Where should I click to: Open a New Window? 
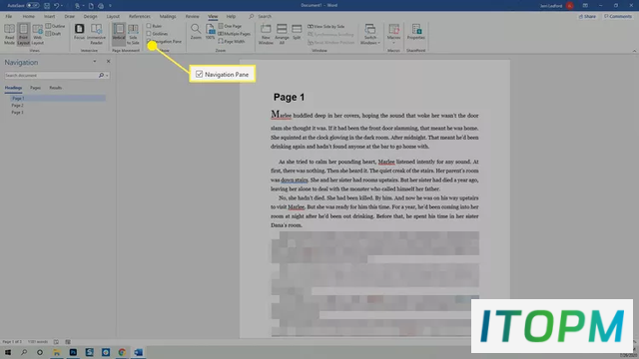tap(266, 34)
